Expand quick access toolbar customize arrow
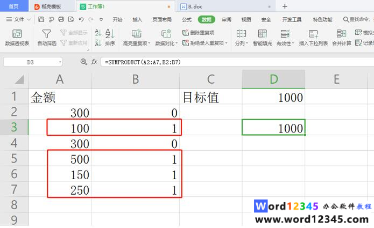 [101, 19]
